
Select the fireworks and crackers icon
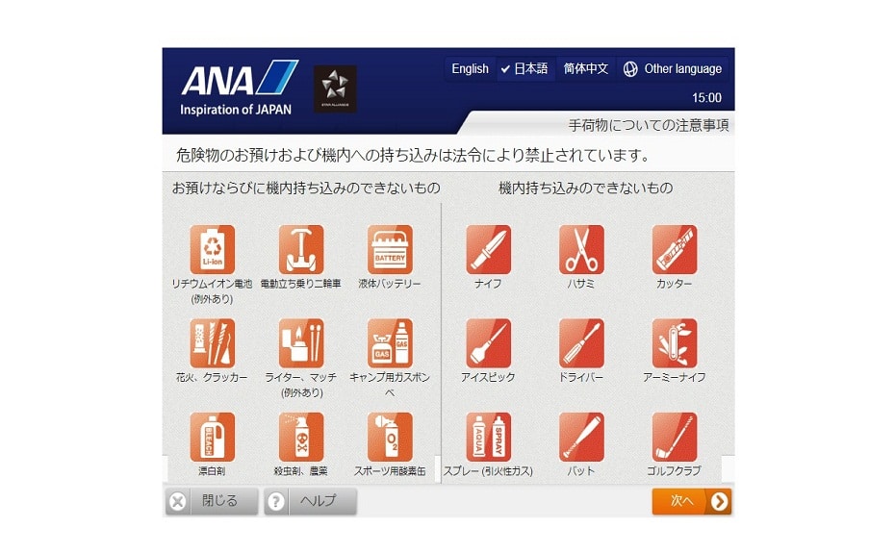click(x=213, y=343)
